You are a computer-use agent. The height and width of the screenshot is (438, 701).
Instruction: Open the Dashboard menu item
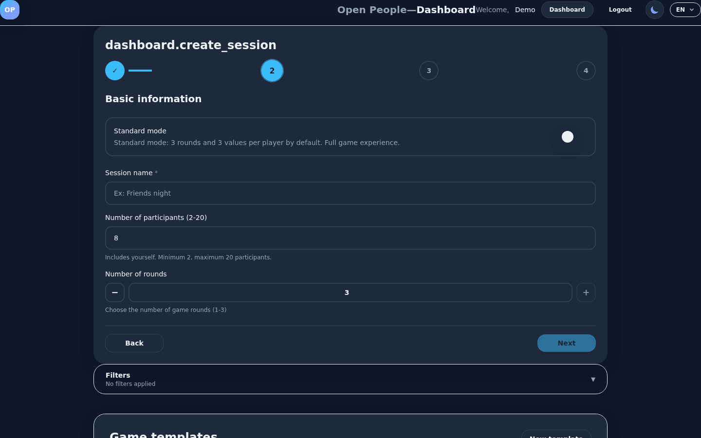pos(567,9)
